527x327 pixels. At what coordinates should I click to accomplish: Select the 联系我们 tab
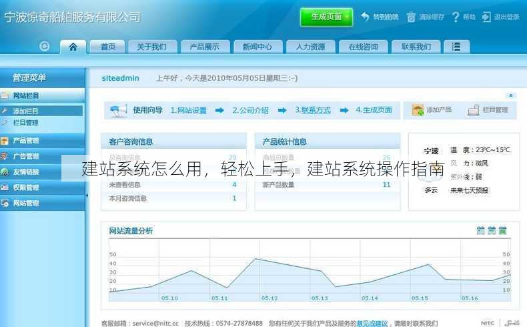[x=416, y=47]
